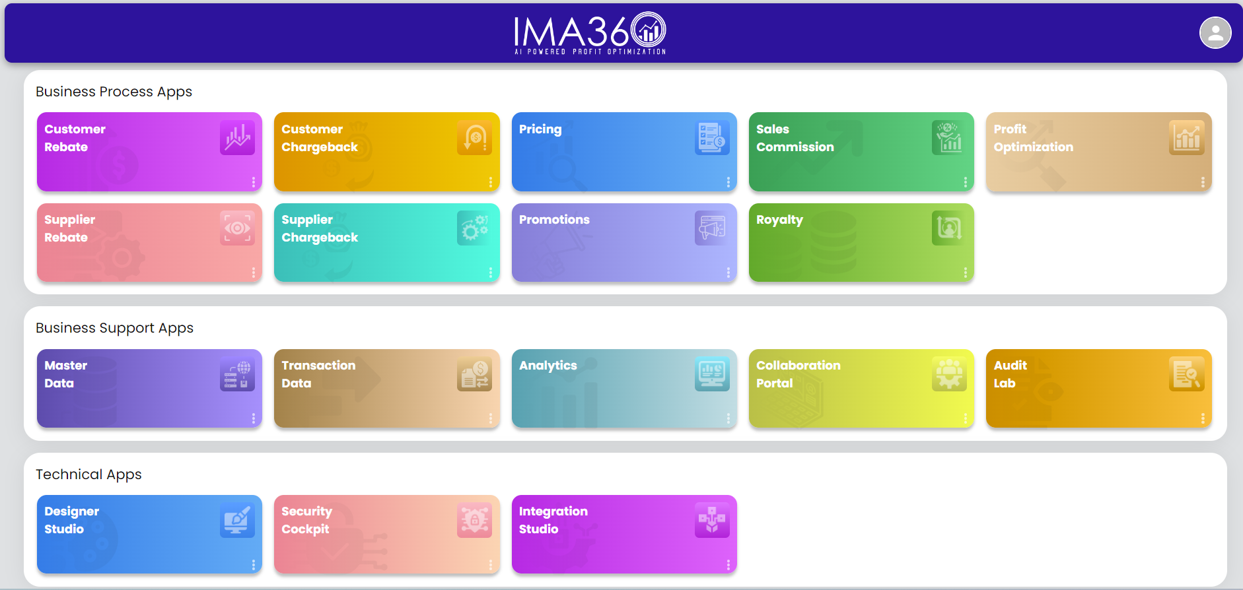Click the Collaboration Portal people icon

pyautogui.click(x=949, y=374)
